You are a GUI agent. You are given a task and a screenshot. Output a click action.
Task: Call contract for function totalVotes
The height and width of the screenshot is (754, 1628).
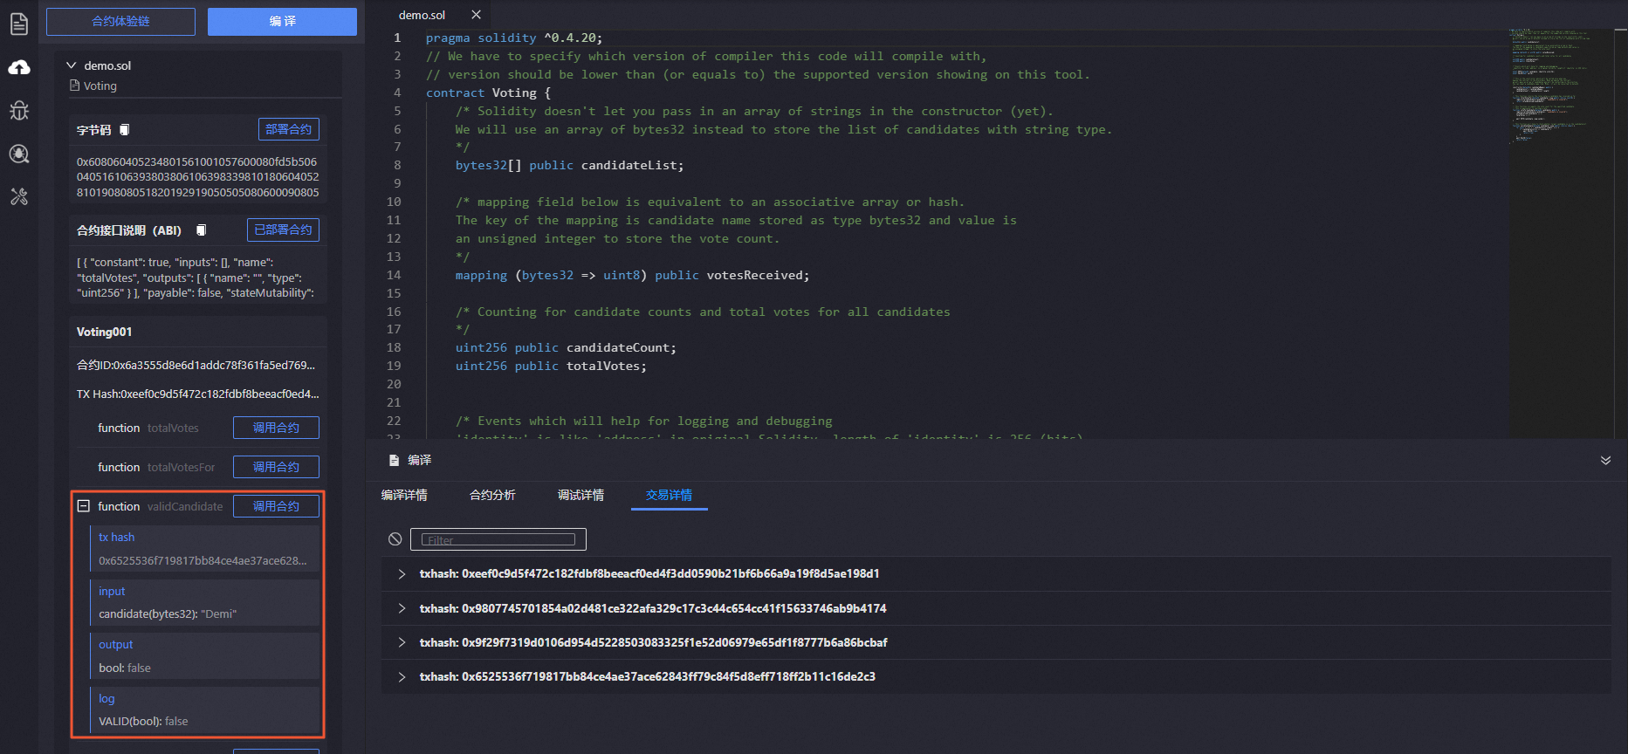point(276,428)
